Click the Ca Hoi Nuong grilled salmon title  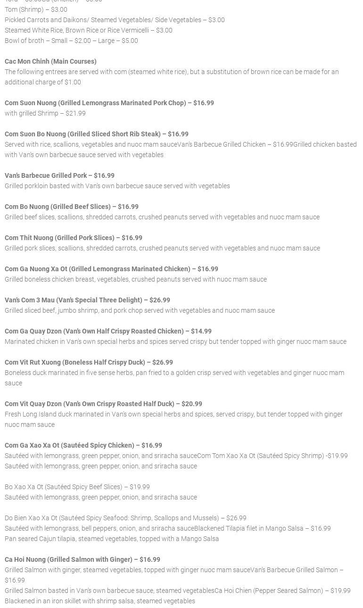pos(82,559)
